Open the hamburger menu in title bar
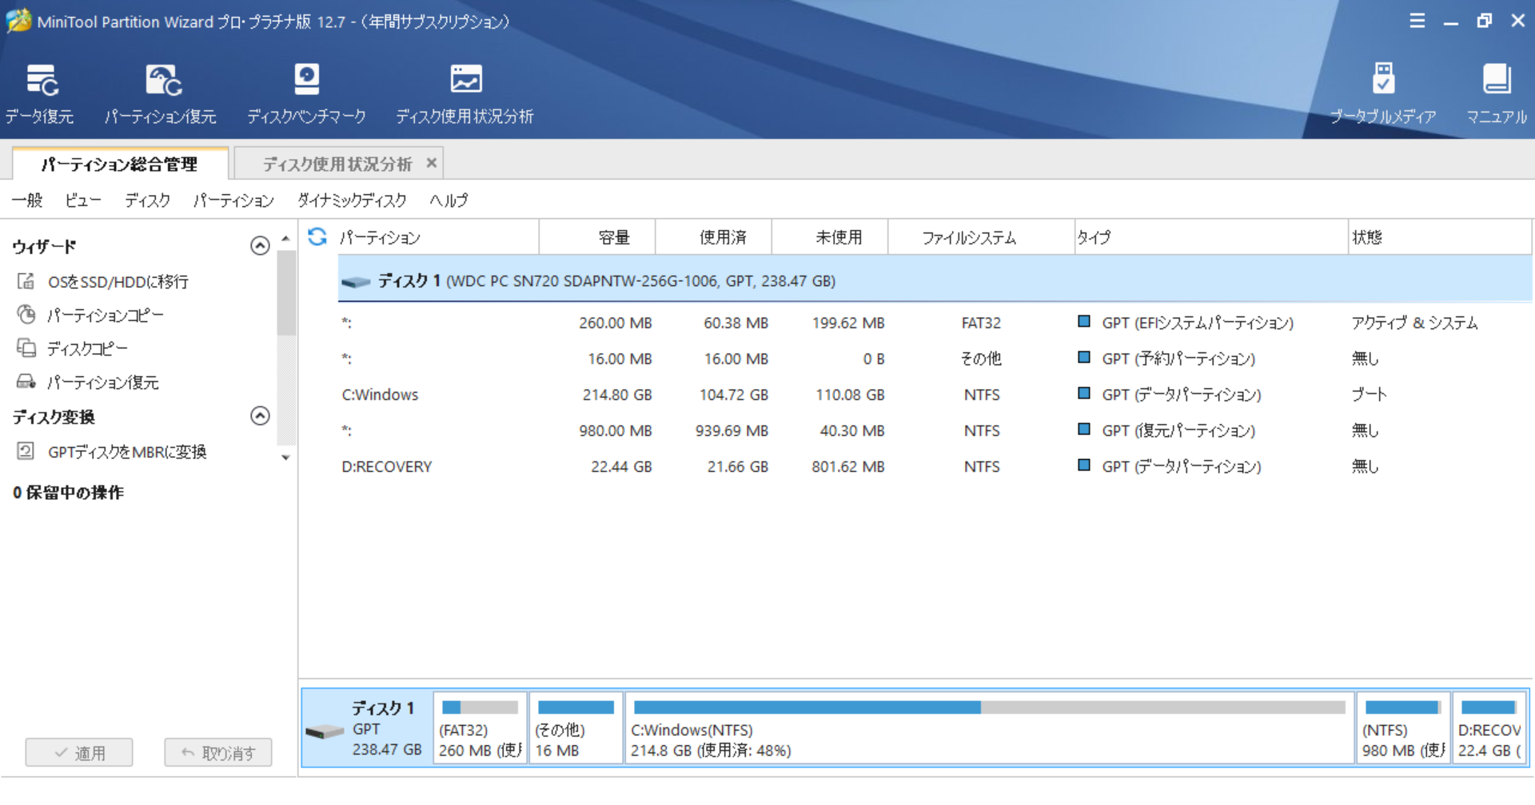1535x805 pixels. 1417,21
